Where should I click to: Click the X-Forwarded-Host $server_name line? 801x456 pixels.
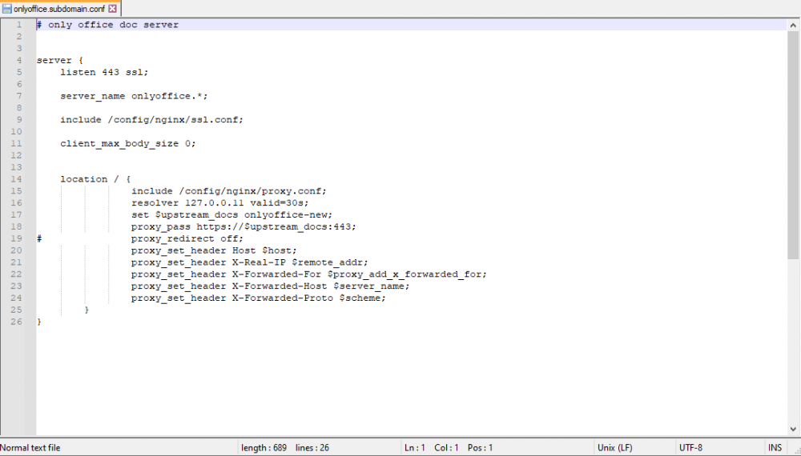270,286
